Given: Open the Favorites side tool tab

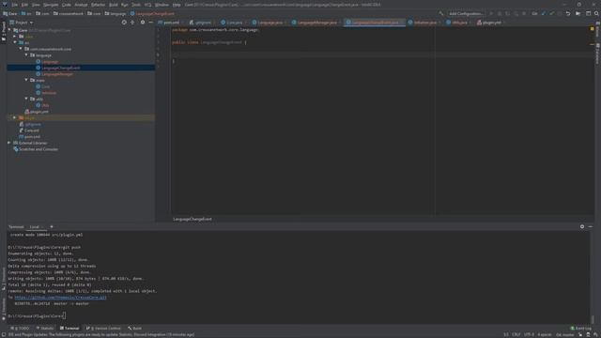Looking at the screenshot, I should click(4, 309).
